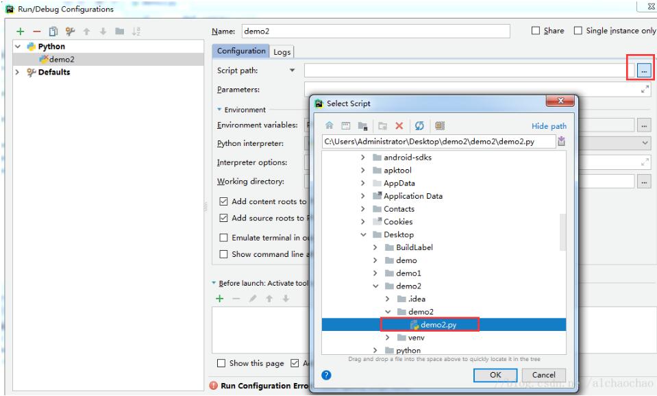
Task: Add new configuration with green plus
Action: pos(20,32)
